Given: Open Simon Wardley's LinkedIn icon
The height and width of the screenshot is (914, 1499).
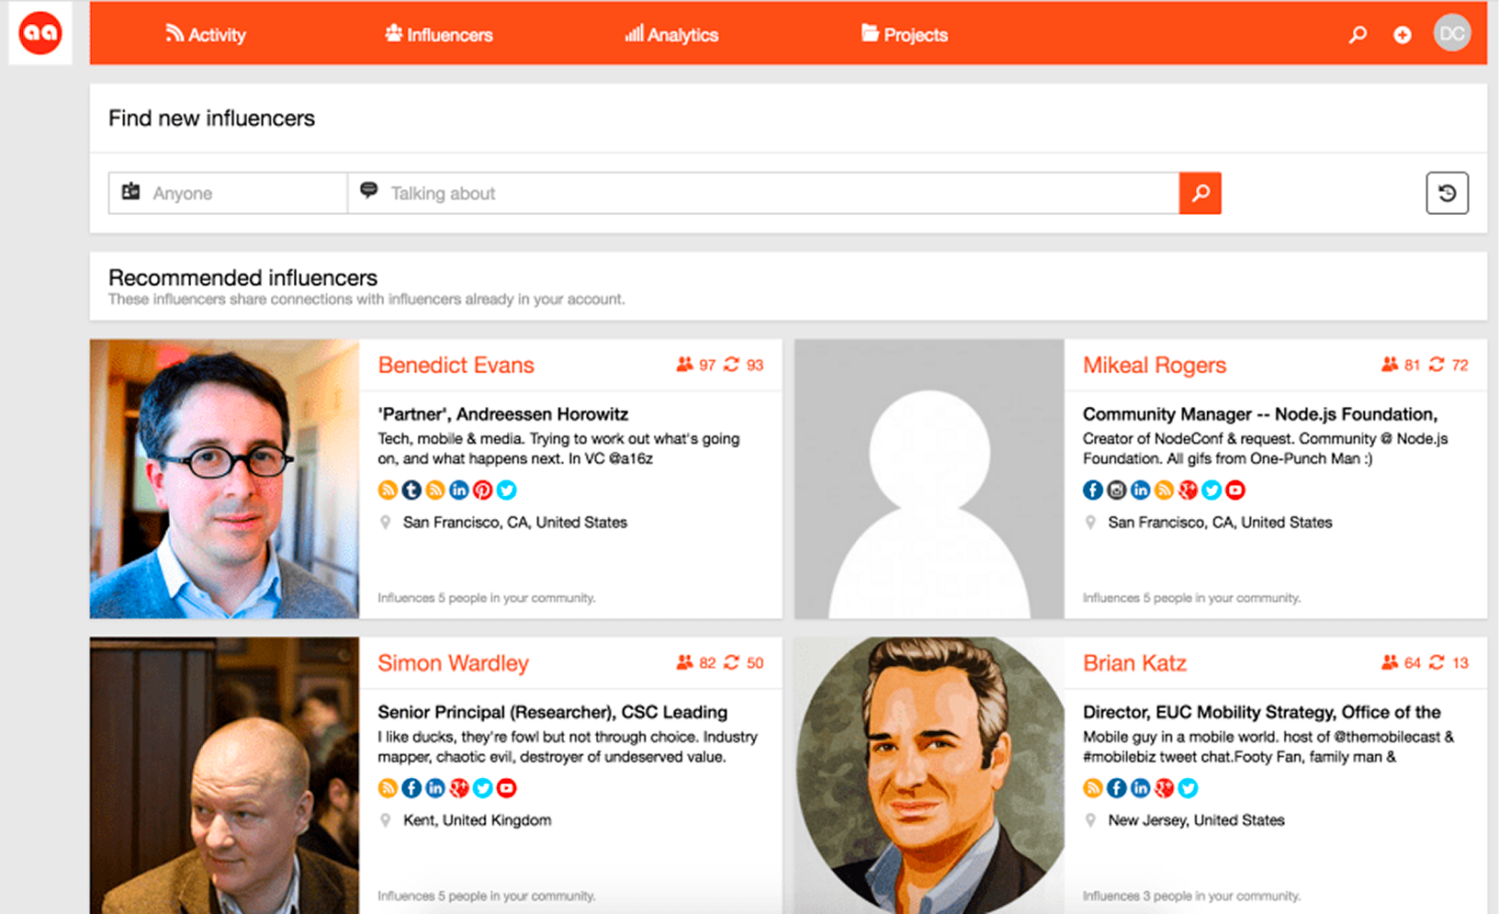Looking at the screenshot, I should [x=435, y=788].
